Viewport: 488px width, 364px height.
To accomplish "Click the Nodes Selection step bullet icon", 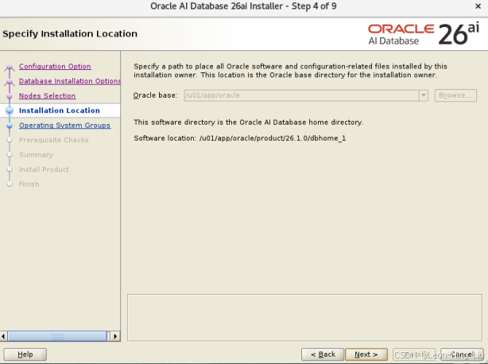I will point(10,96).
